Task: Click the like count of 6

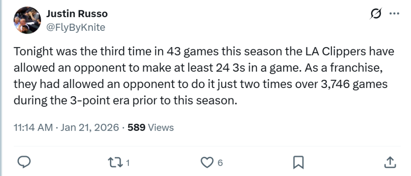Action: point(220,162)
